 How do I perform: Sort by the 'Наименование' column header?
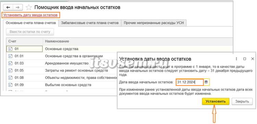pyautogui.click(x=138, y=41)
